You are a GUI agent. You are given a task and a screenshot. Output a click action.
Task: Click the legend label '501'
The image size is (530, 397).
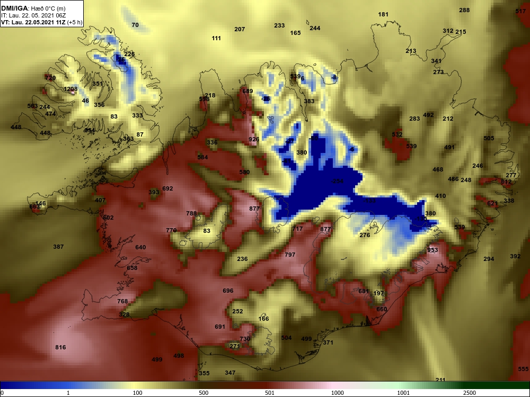pyautogui.click(x=270, y=393)
